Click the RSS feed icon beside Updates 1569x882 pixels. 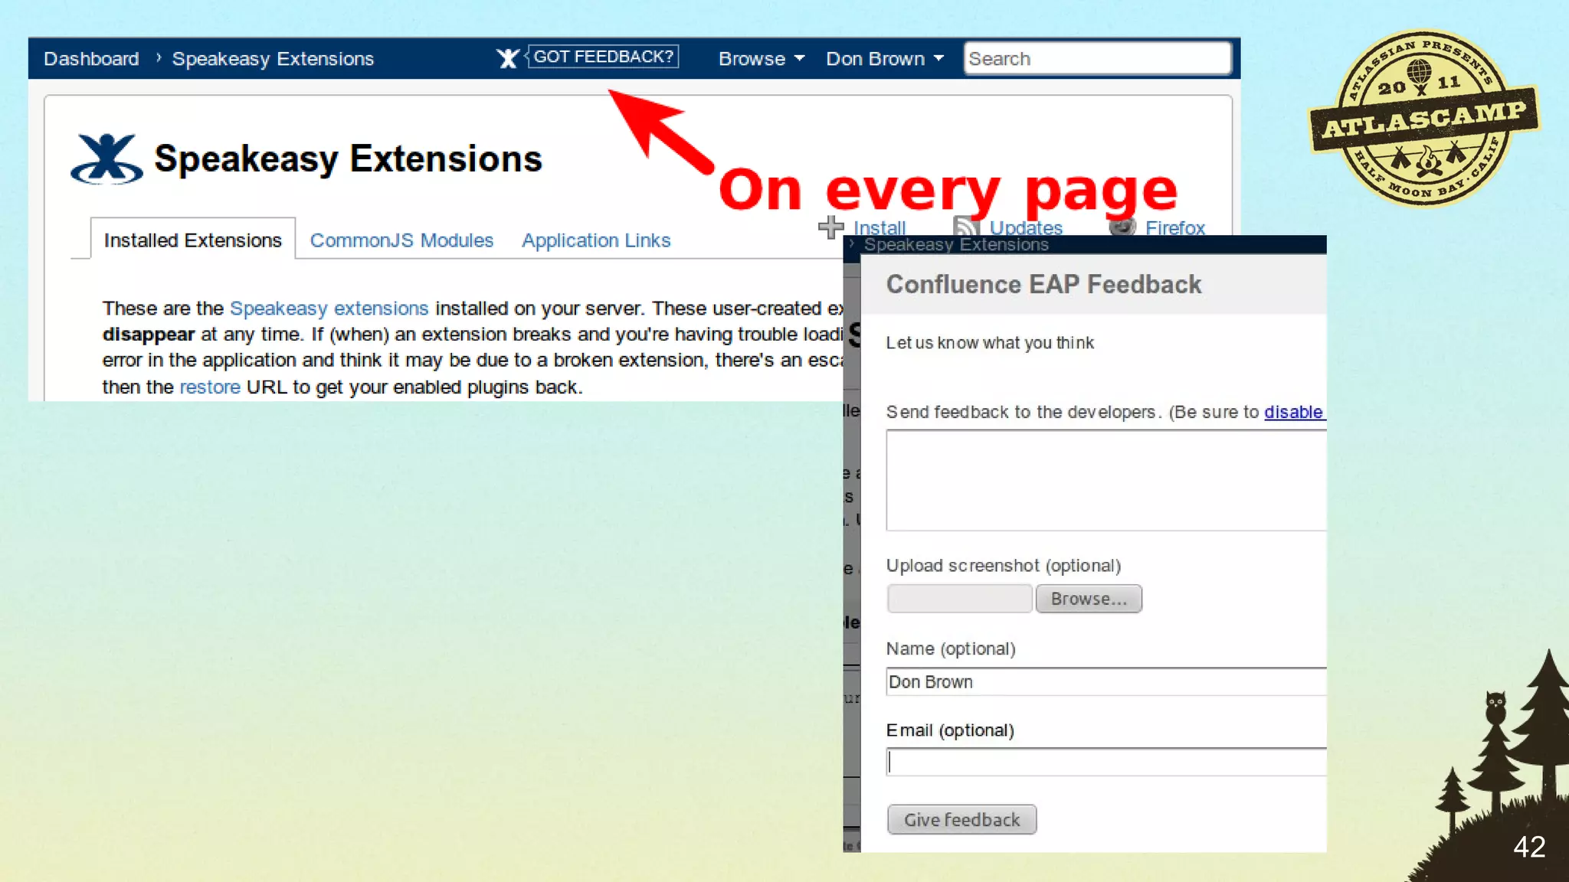point(966,226)
